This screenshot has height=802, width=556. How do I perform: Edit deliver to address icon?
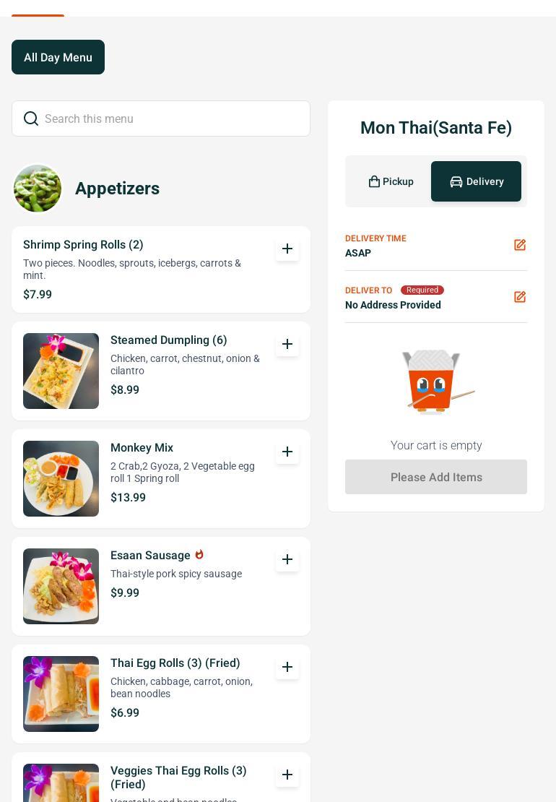(520, 297)
